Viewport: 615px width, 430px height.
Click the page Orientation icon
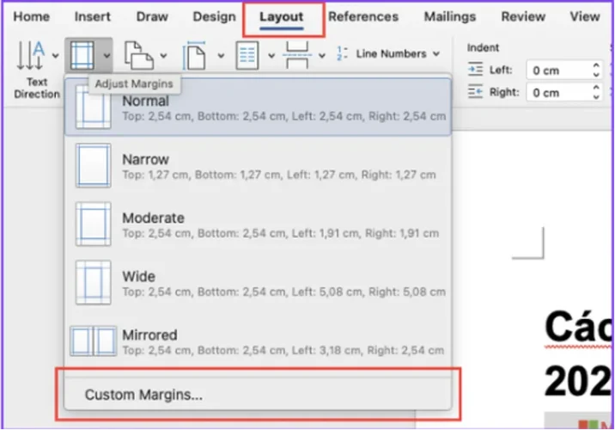[137, 56]
